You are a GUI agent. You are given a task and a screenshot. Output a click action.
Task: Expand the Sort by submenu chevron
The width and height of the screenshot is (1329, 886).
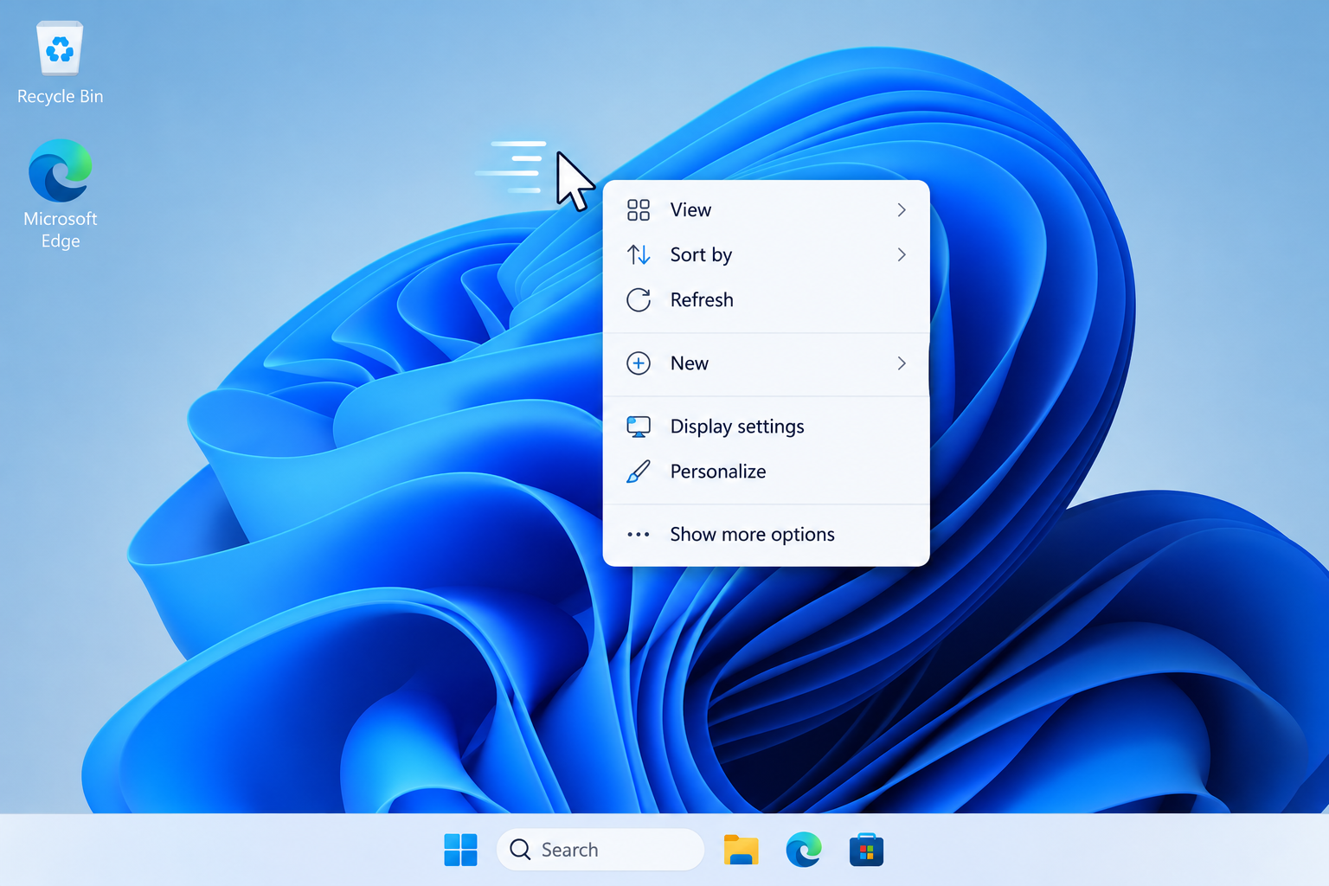[x=902, y=254]
